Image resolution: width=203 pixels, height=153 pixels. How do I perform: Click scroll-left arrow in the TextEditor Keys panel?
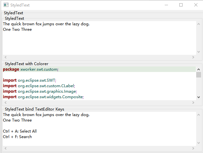tap(5, 148)
